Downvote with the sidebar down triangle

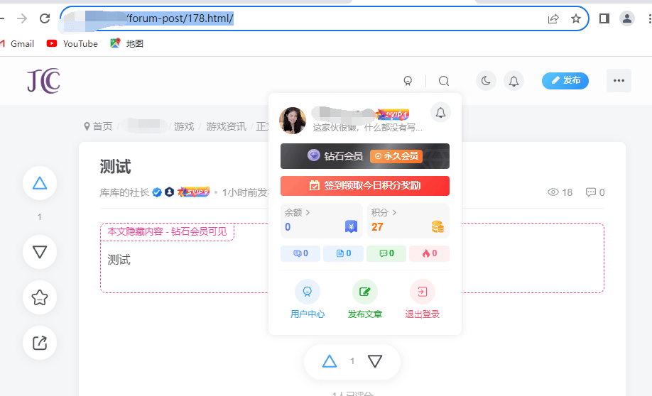pos(40,252)
